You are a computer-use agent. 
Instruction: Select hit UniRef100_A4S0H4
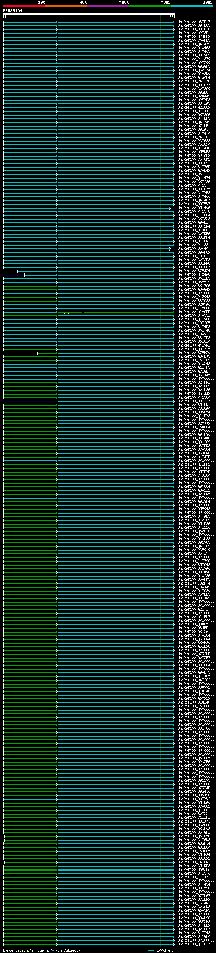coord(193,77)
